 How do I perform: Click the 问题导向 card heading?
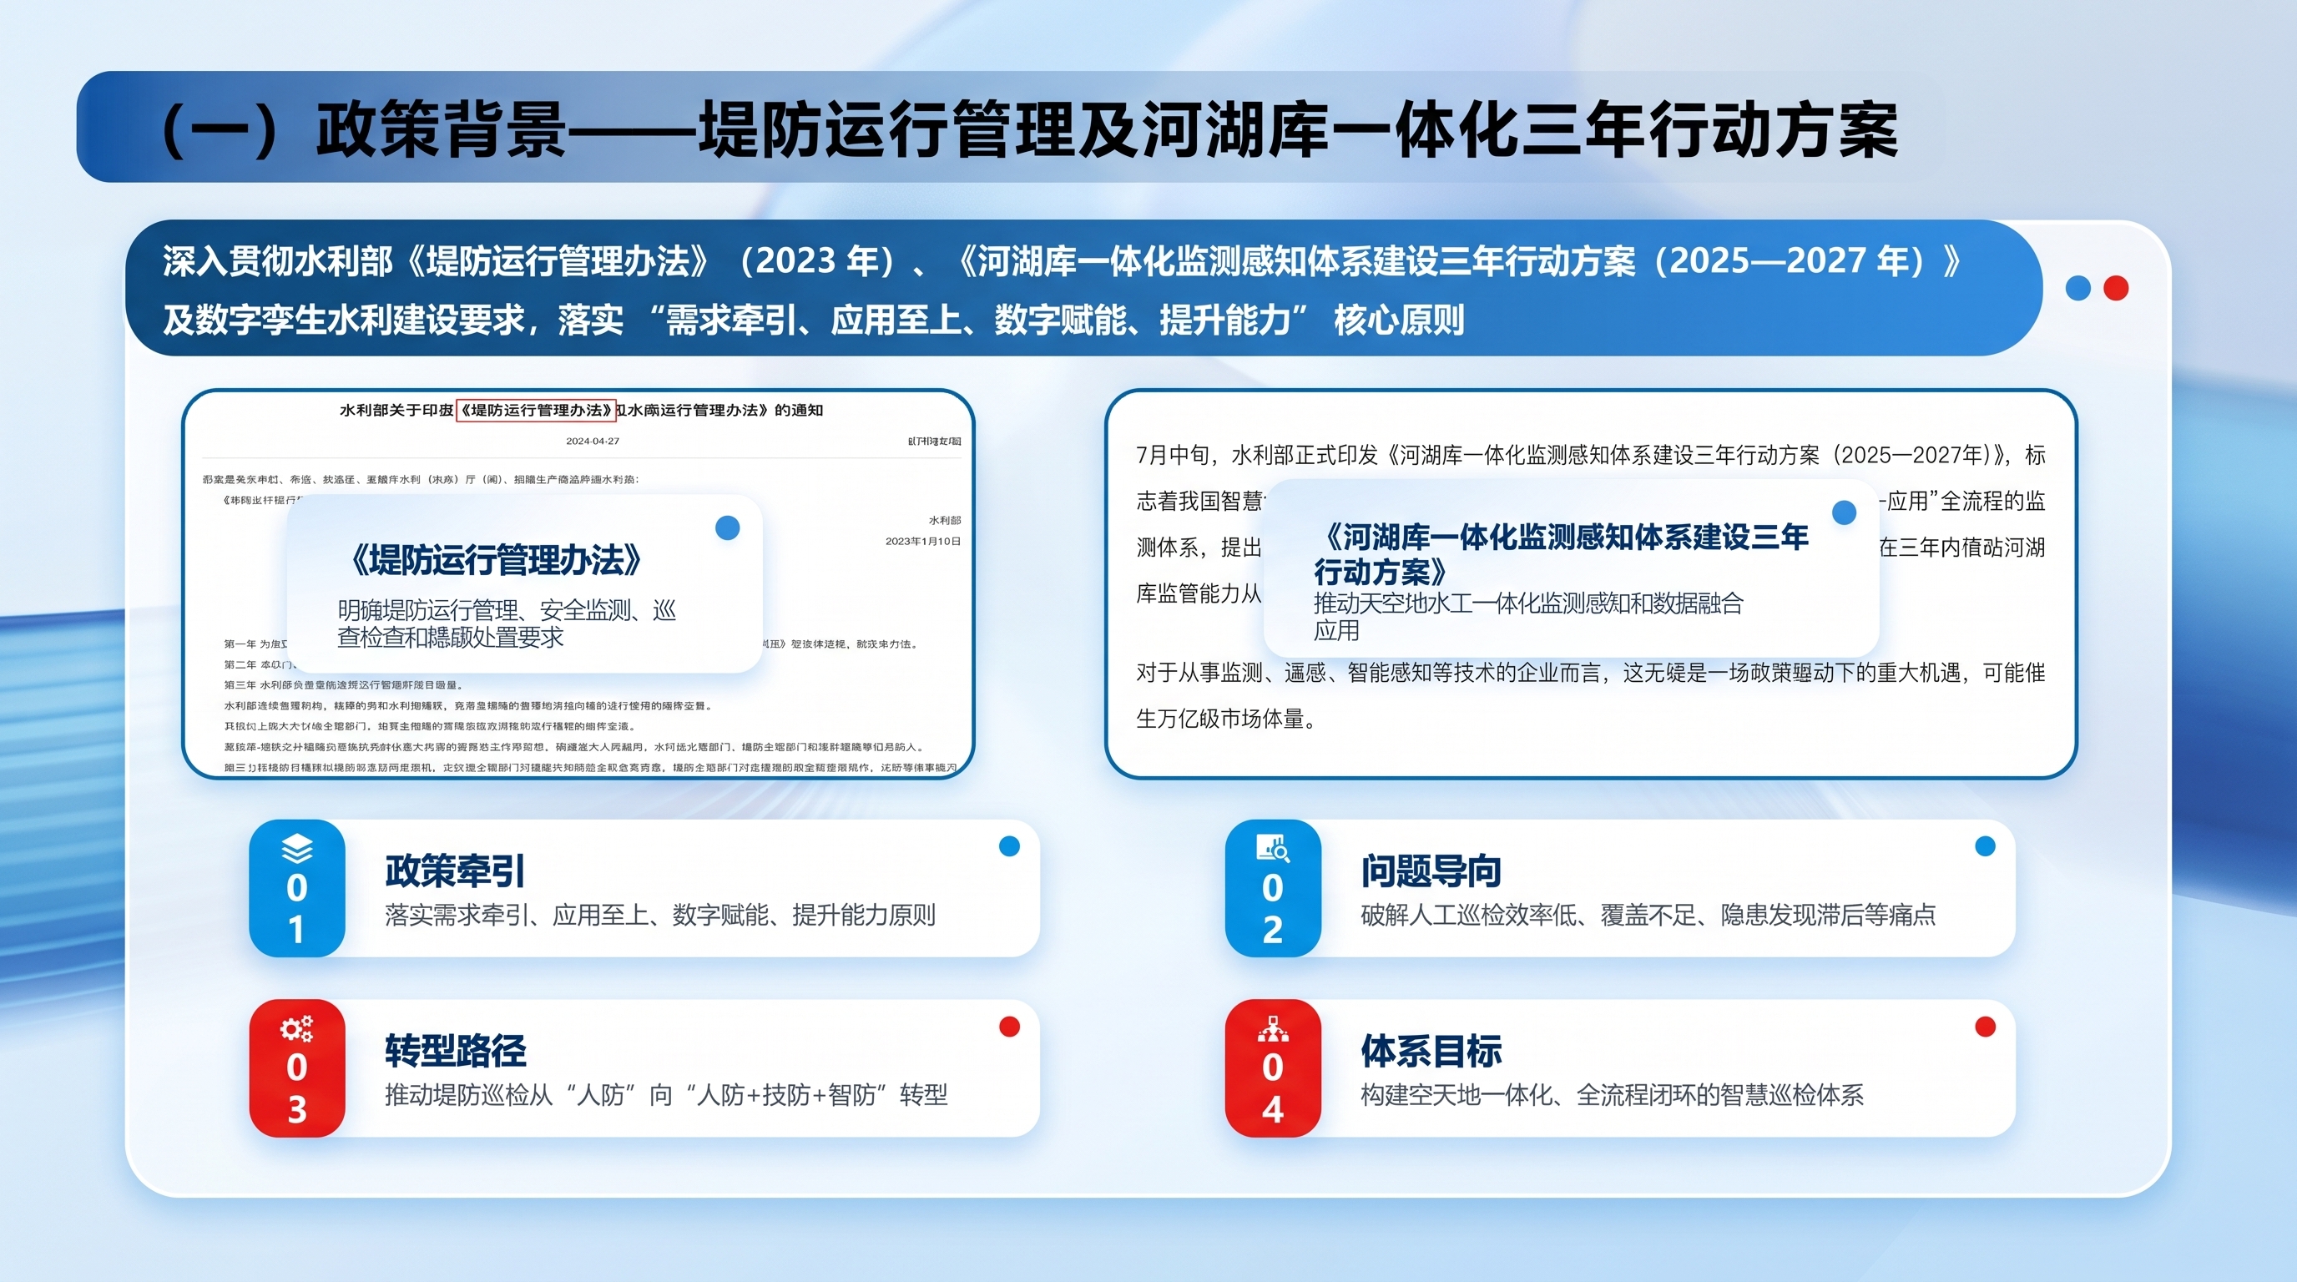pos(1431,871)
